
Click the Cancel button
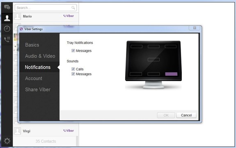[x=186, y=115]
